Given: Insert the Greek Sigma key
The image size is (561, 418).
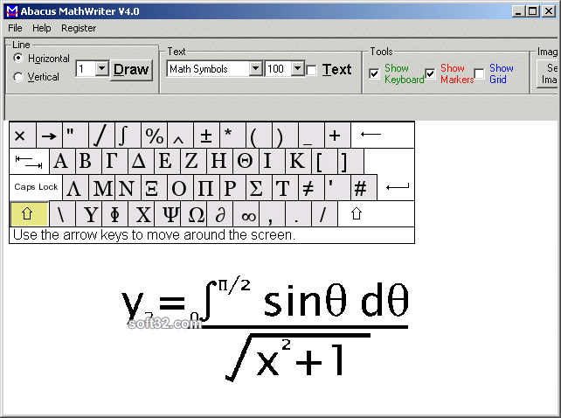Looking at the screenshot, I should pos(259,188).
